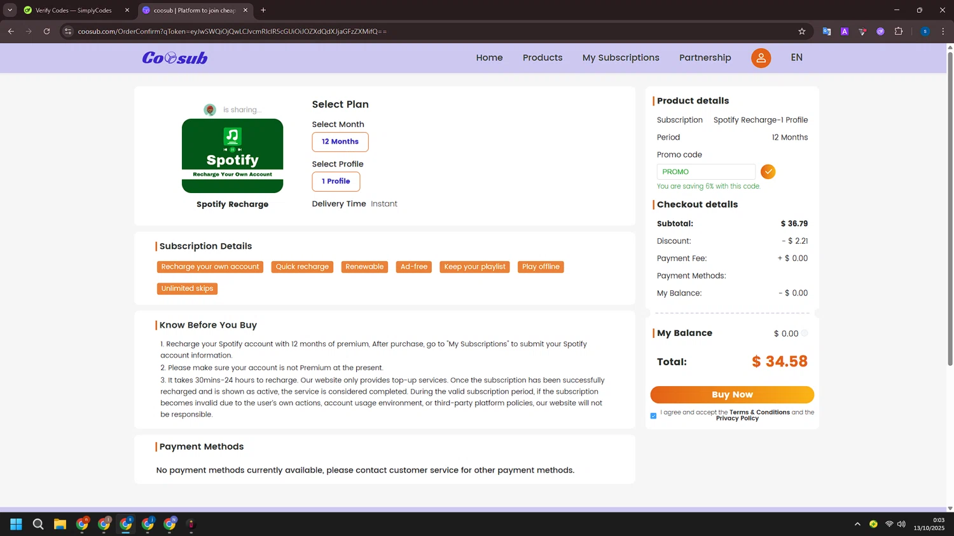Open the Chrome three-dot menu

[x=943, y=31]
